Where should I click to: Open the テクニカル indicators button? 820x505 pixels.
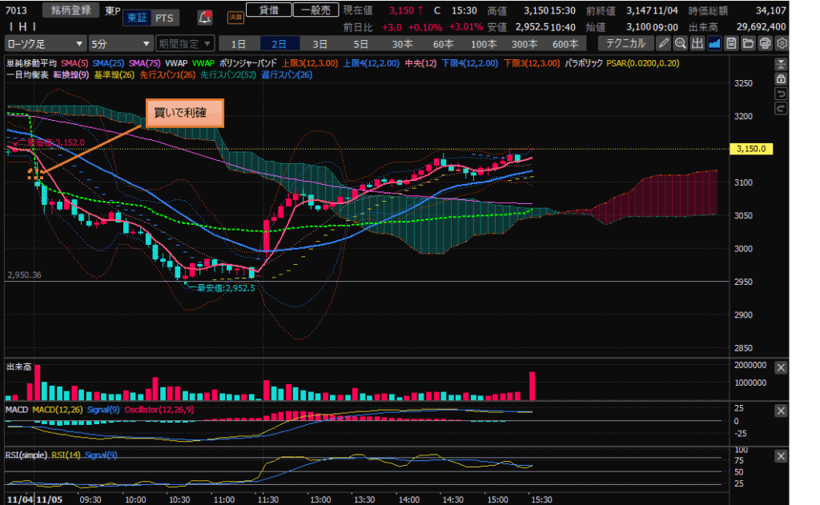(x=627, y=43)
